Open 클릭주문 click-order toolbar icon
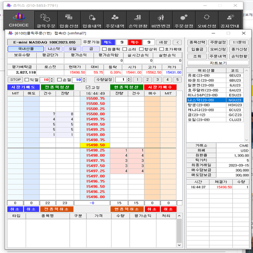The image size is (253, 253). click(46, 20)
